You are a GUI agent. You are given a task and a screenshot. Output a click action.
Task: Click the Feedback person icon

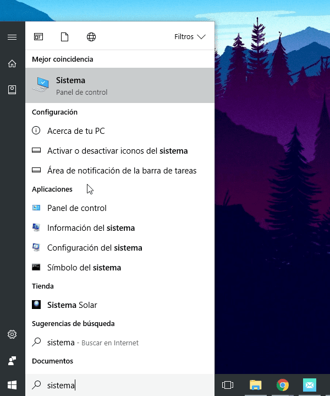(12, 360)
